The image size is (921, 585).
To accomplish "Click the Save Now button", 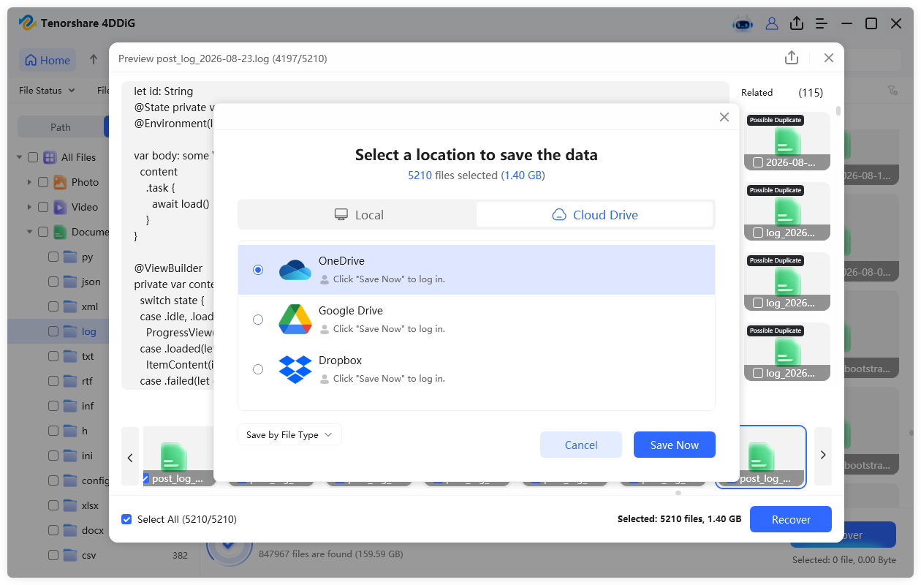I will point(675,445).
